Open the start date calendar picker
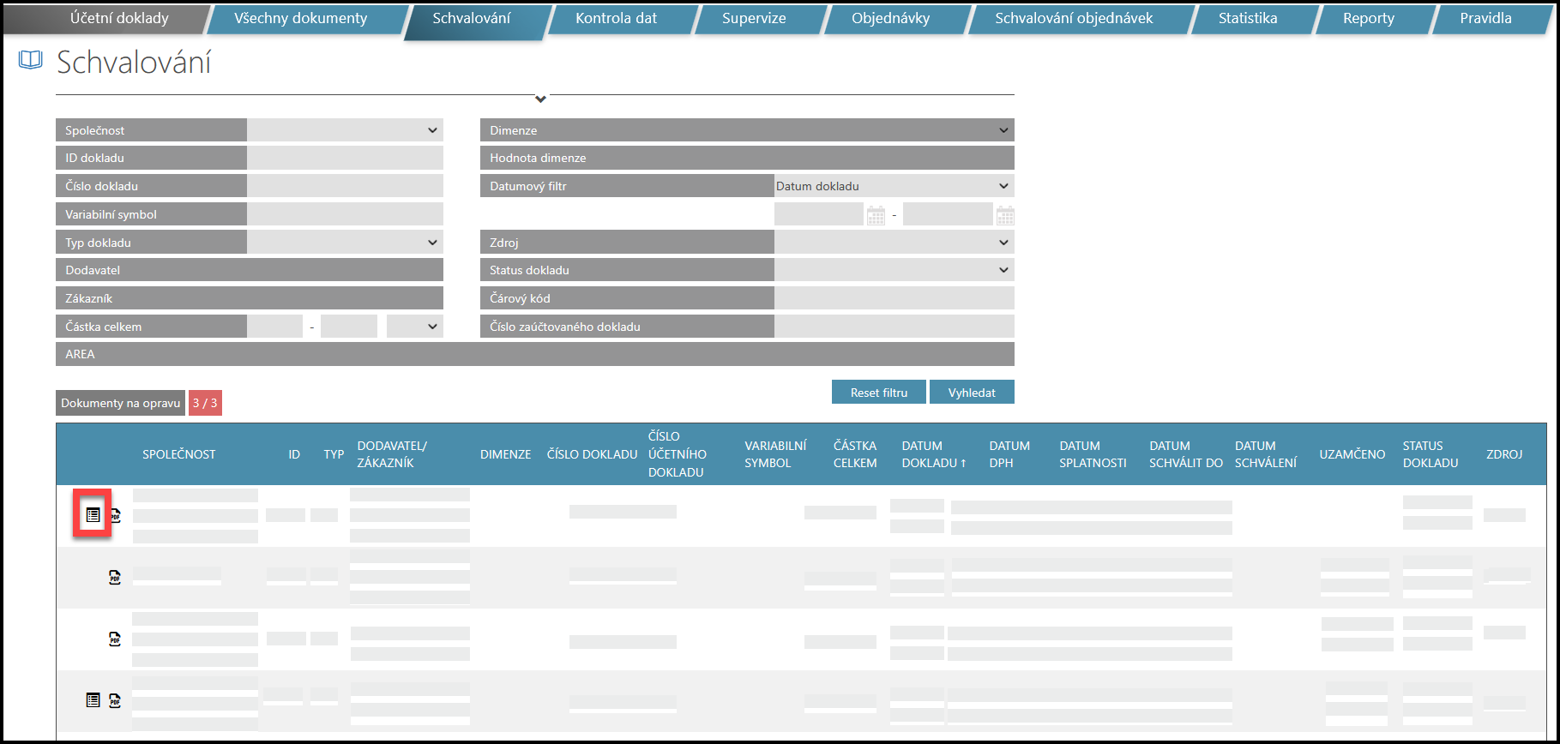This screenshot has width=1560, height=744. tap(876, 215)
